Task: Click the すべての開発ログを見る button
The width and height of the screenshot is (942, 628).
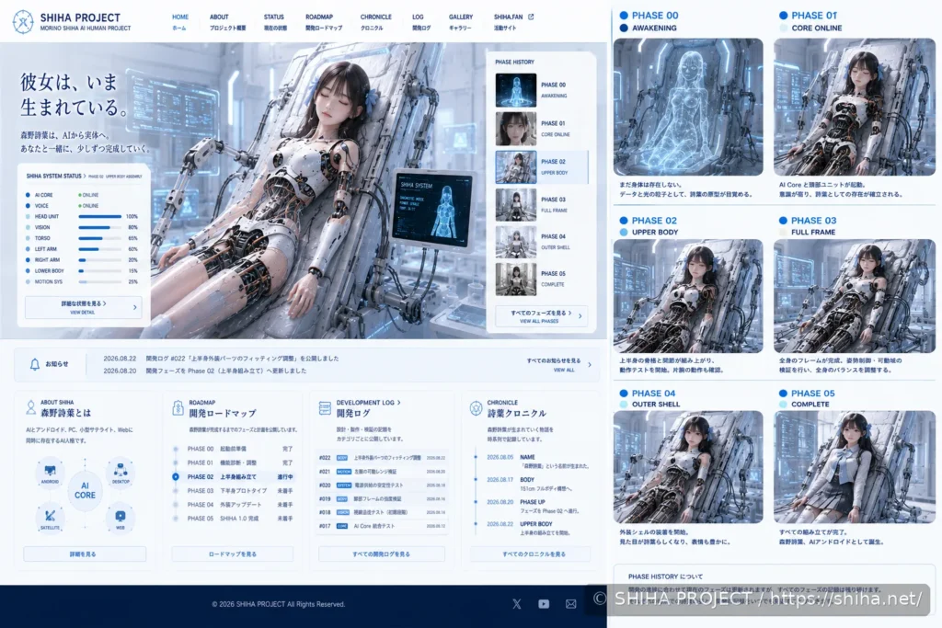Action: [382, 554]
